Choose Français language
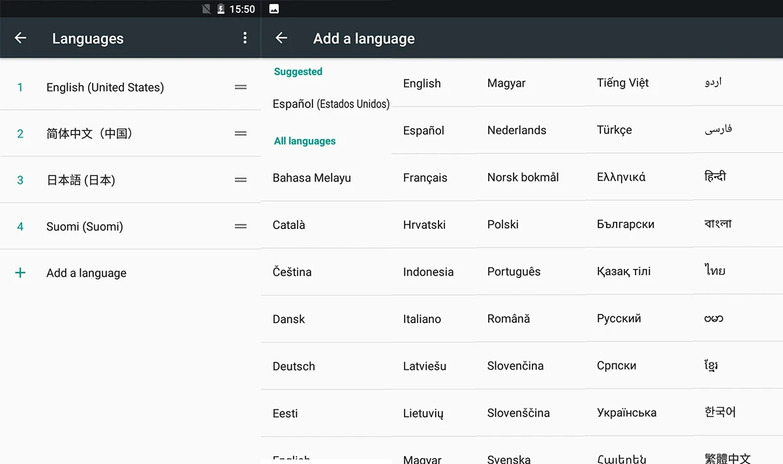Image resolution: width=783 pixels, height=464 pixels. click(425, 178)
